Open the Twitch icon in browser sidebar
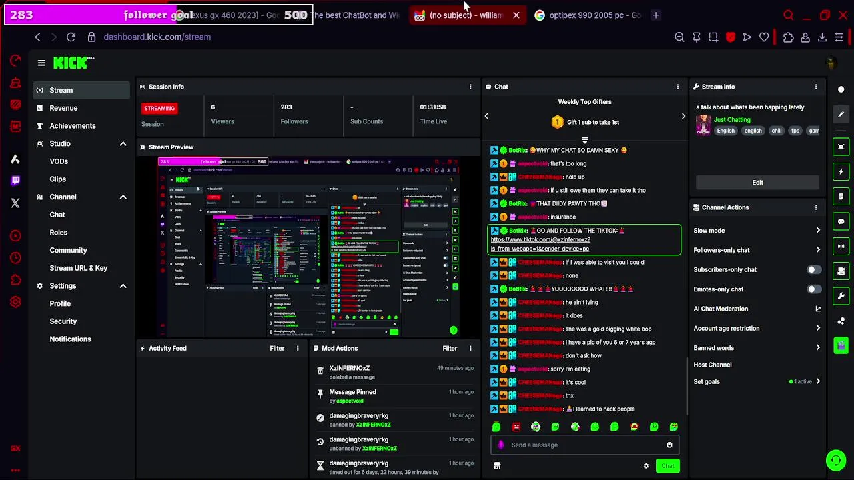 pos(15,180)
